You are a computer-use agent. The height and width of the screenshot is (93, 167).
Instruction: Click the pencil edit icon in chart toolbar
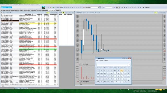[x=130, y=7]
